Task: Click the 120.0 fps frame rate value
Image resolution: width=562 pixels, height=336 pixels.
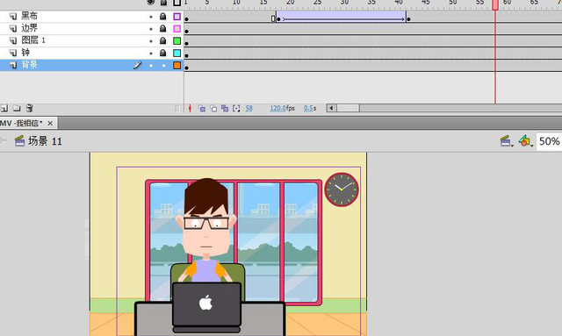Action: pos(278,108)
